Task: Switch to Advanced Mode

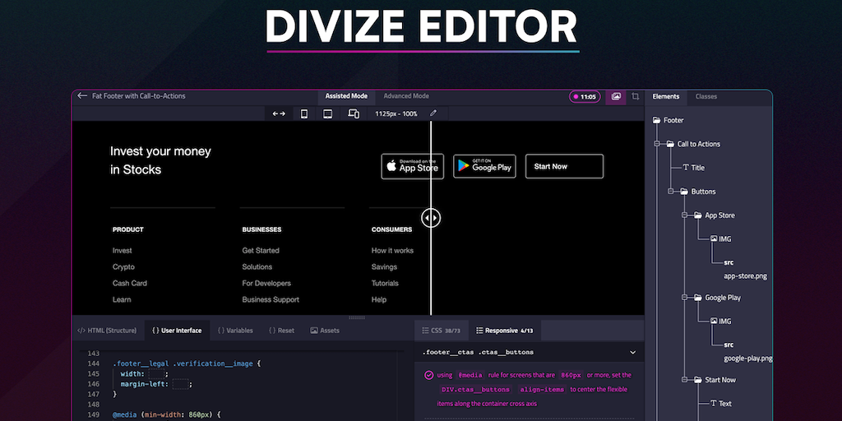Action: tap(405, 96)
